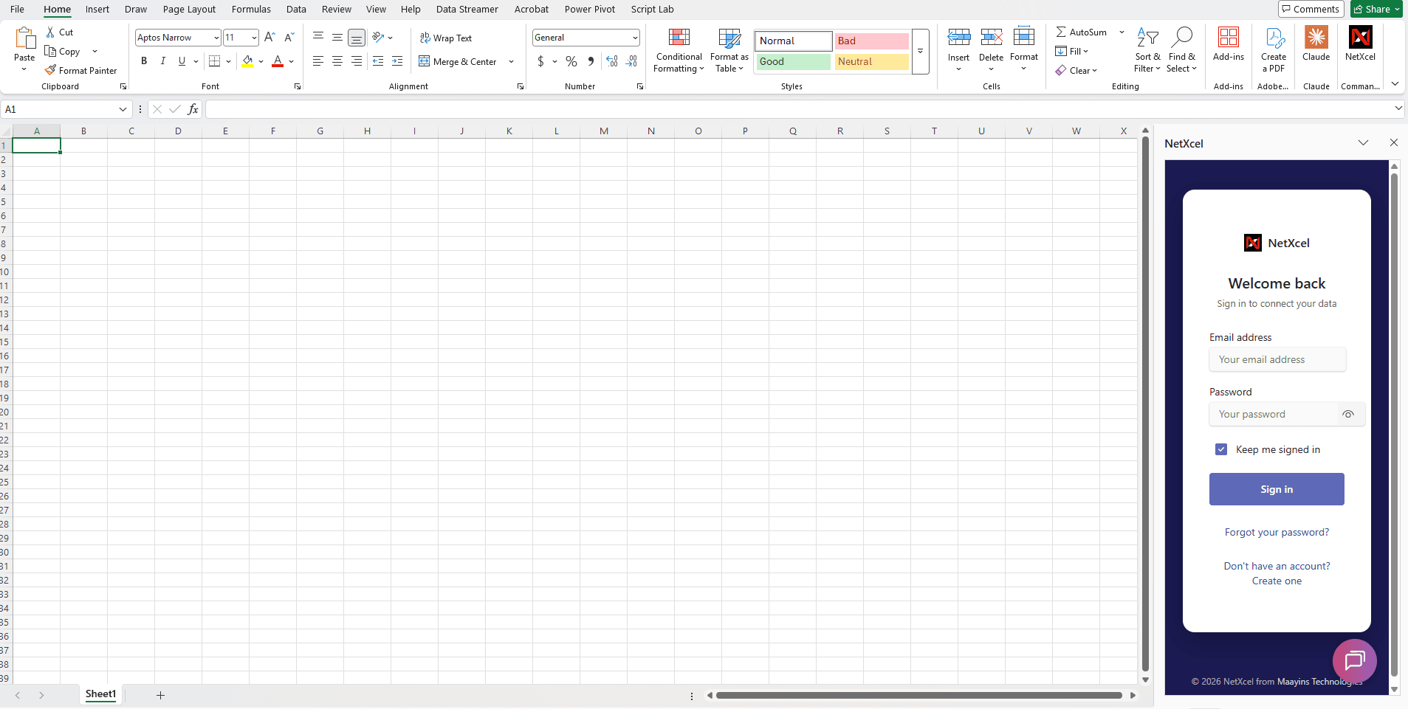
Task: Launch the Claude add-in icon
Action: [1316, 37]
